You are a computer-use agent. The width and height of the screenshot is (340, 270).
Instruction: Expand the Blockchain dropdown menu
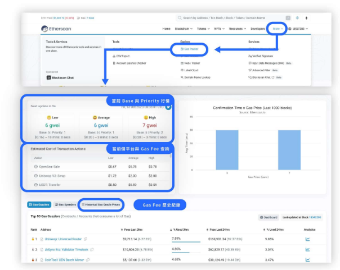[184, 29]
